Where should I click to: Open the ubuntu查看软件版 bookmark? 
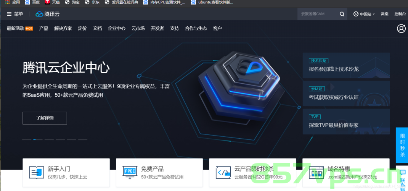point(212,2)
